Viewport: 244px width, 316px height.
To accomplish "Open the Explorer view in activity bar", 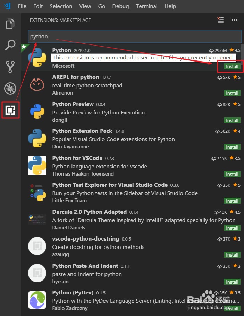I will coord(10,24).
